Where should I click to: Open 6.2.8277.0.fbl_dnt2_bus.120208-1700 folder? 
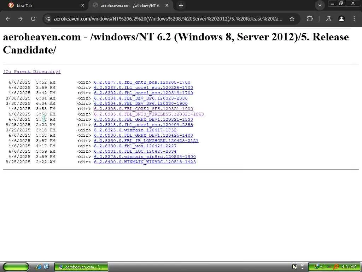click(142, 82)
